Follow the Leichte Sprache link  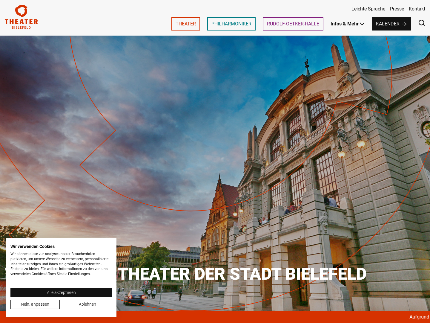tap(368, 9)
